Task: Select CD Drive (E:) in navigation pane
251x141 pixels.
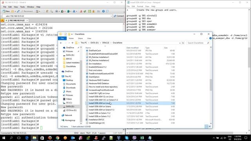Action: point(71,110)
